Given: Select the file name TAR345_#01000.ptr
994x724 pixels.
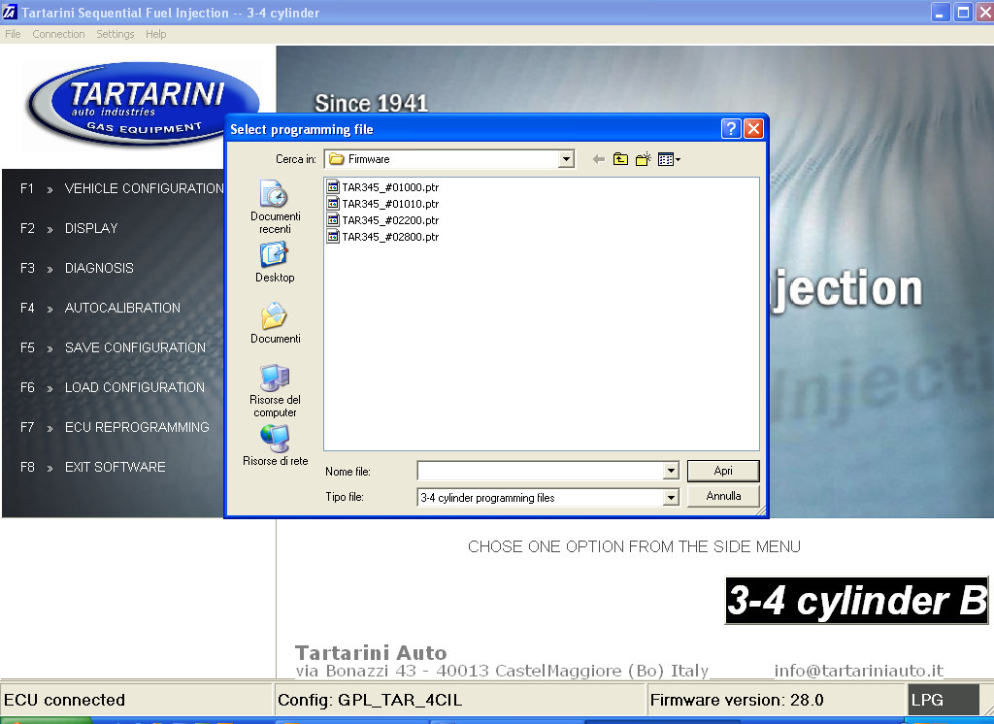Looking at the screenshot, I should (390, 187).
